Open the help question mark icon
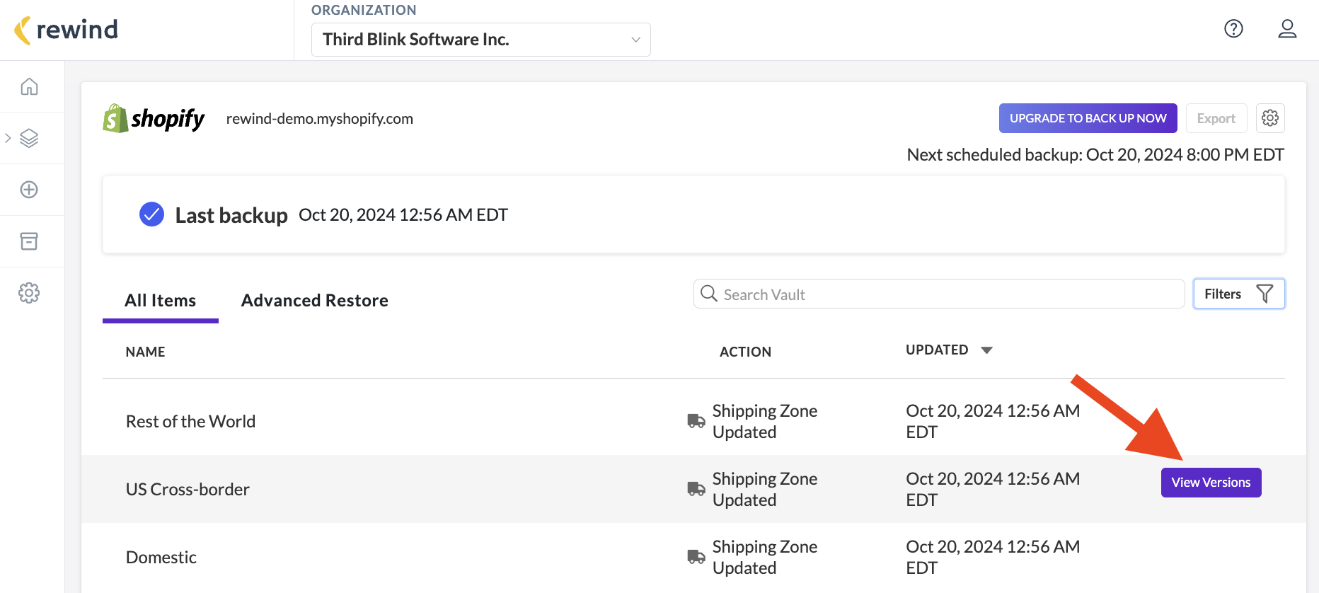 1233,28
